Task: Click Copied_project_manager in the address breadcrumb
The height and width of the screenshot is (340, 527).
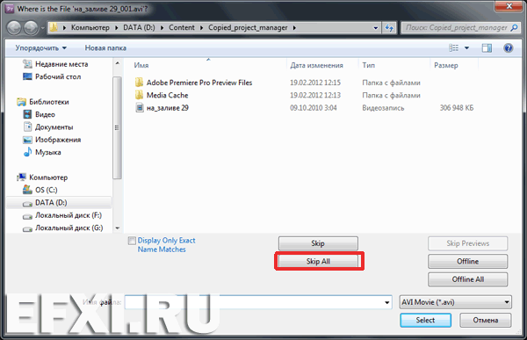Action: tap(248, 28)
